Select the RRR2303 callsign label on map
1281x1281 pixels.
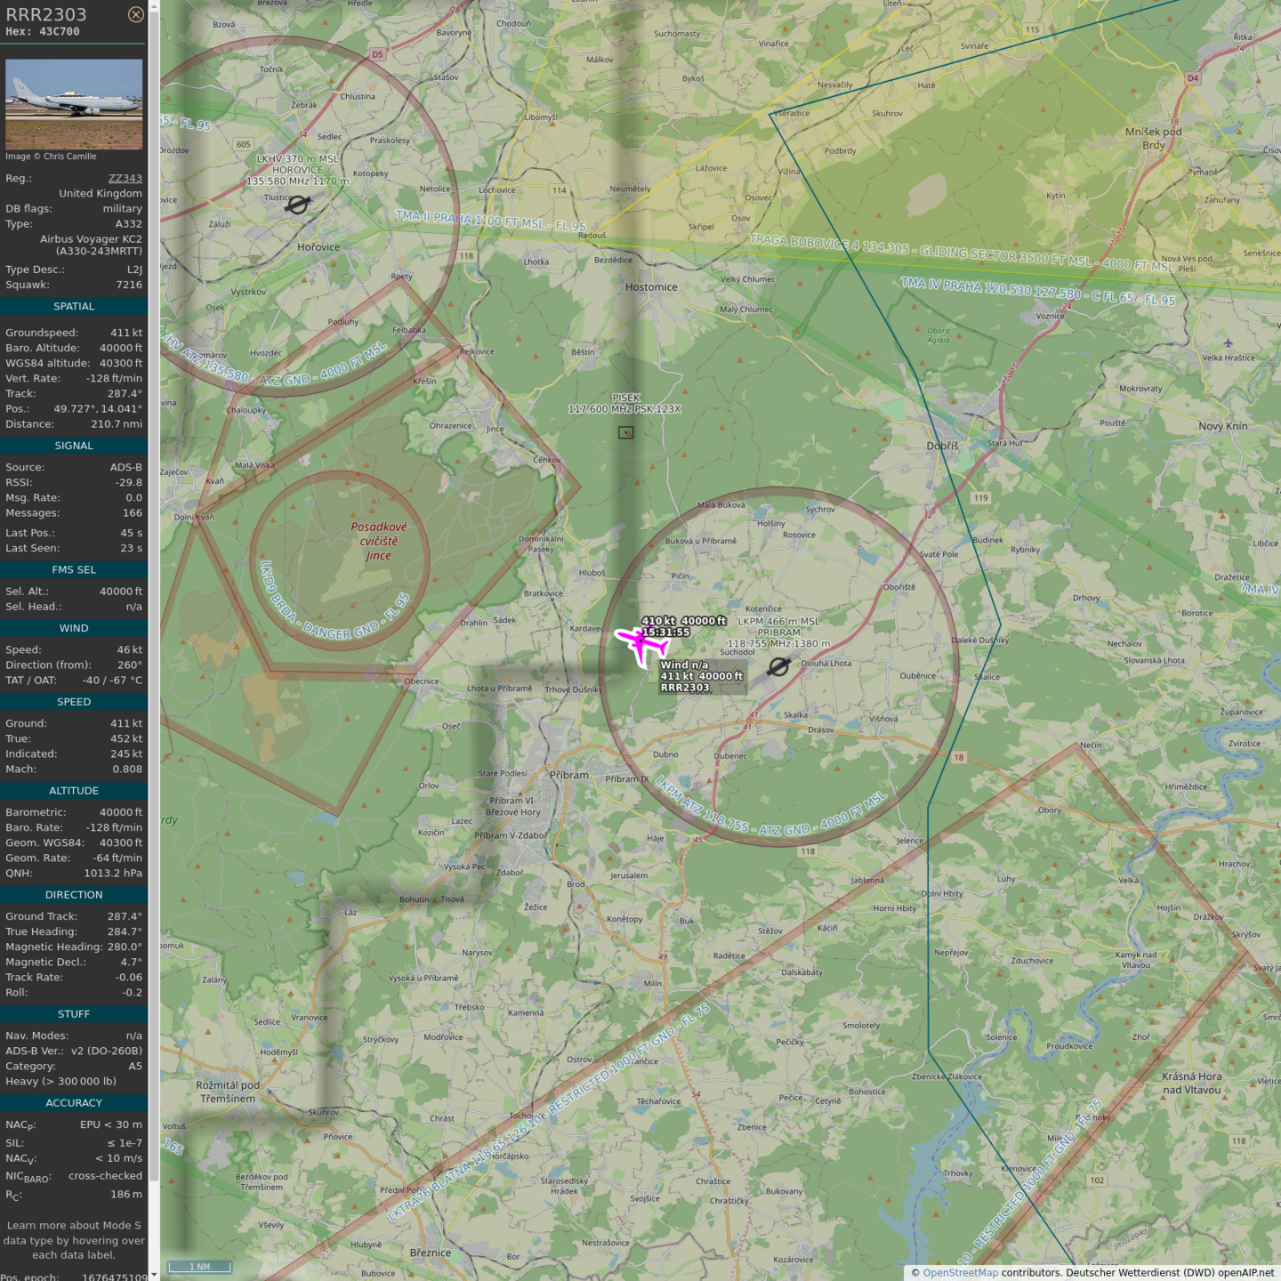point(685,688)
